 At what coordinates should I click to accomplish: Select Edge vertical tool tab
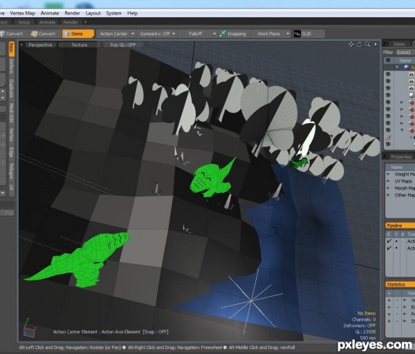coord(11,152)
